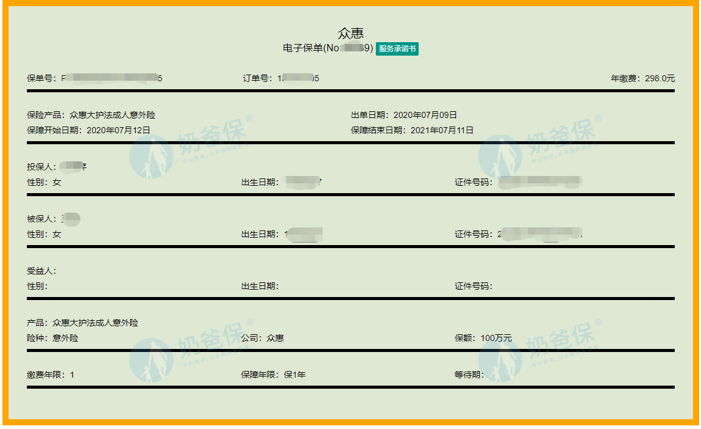Viewport: 701px width, 429px height.
Task: Click the 电子保单 number text
Action: pos(328,48)
